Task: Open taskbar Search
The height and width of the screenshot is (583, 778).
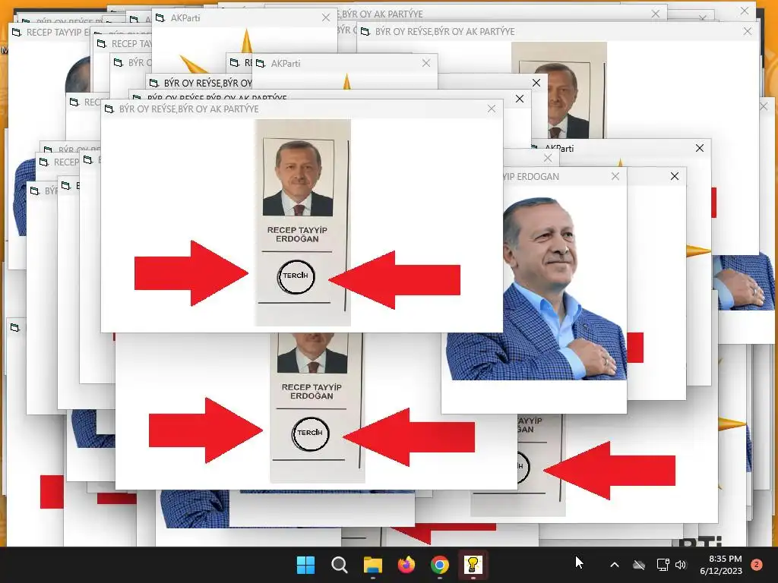Action: pyautogui.click(x=340, y=565)
